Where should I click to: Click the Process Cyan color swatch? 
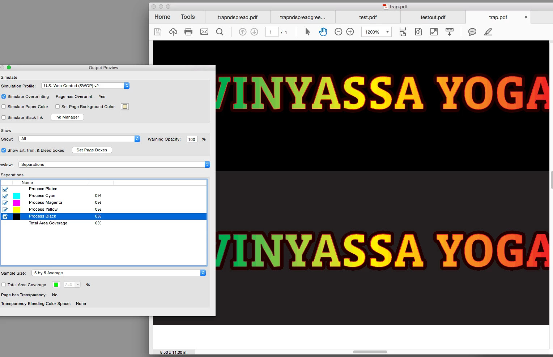coord(17,196)
